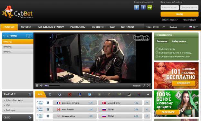Viewport: 201px width, 121px height.
Task: Bet on TE.Rail at 6.59
Action: tap(120, 116)
